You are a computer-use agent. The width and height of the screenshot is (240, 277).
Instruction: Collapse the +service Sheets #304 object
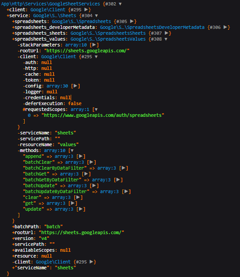(96, 16)
